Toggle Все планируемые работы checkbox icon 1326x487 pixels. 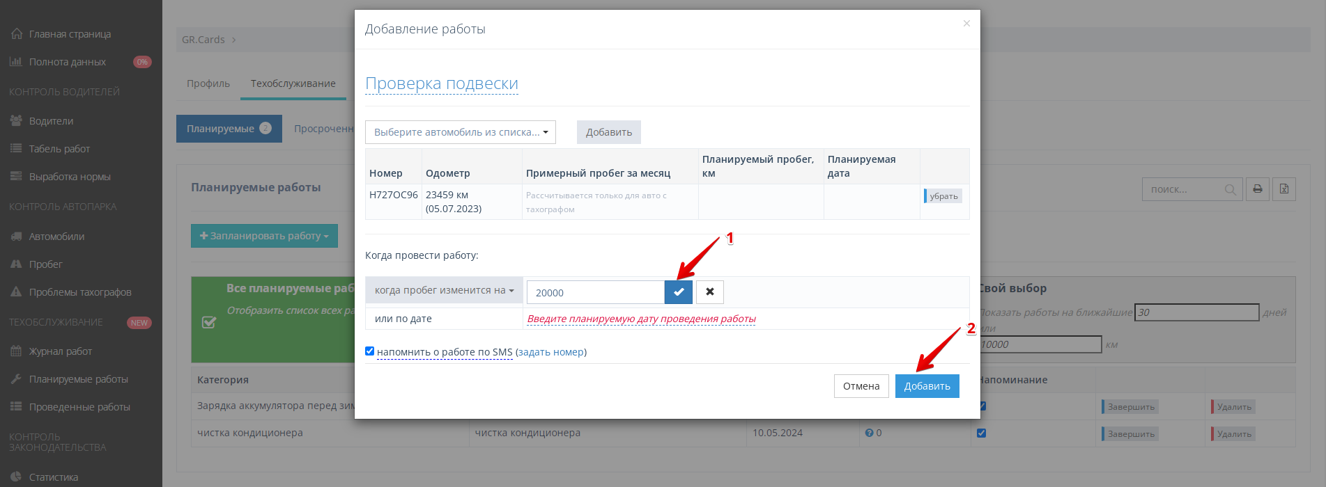208,322
